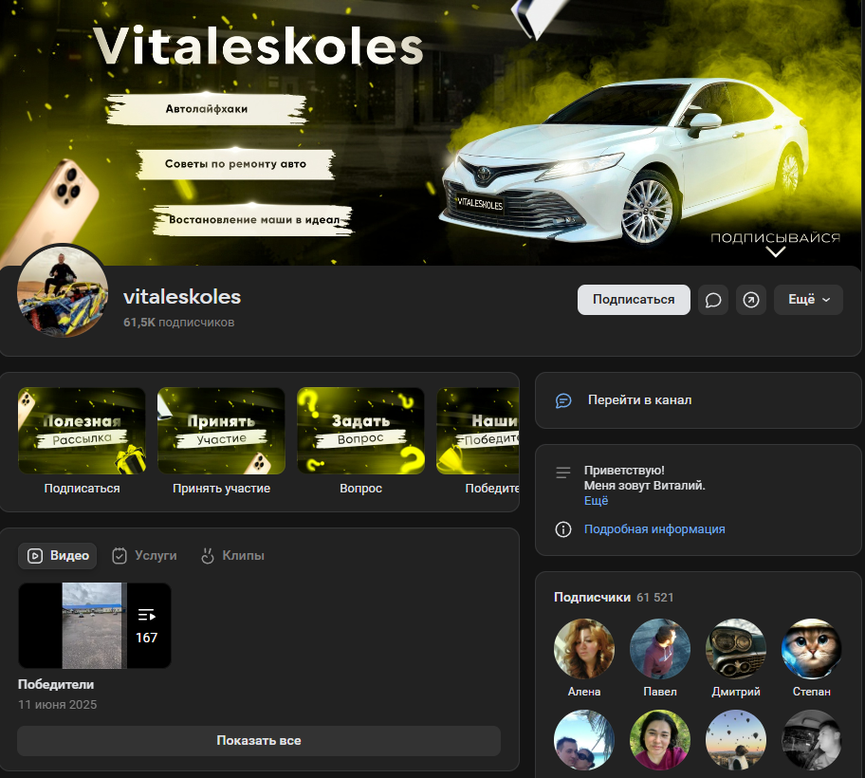This screenshot has width=865, height=778.
Task: Expand description with the Ещё link
Action: coord(596,501)
